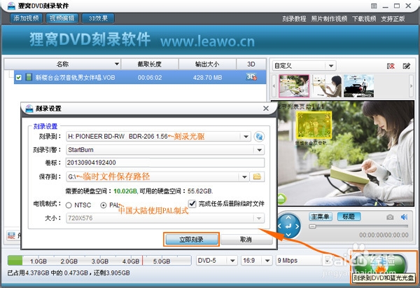Click the 卷标 volume label input field
The height and width of the screenshot is (288, 420).
(165, 163)
